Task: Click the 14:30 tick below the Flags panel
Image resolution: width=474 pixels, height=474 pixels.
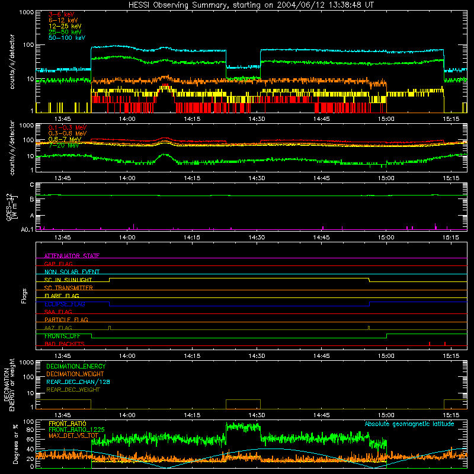Action: click(x=257, y=356)
